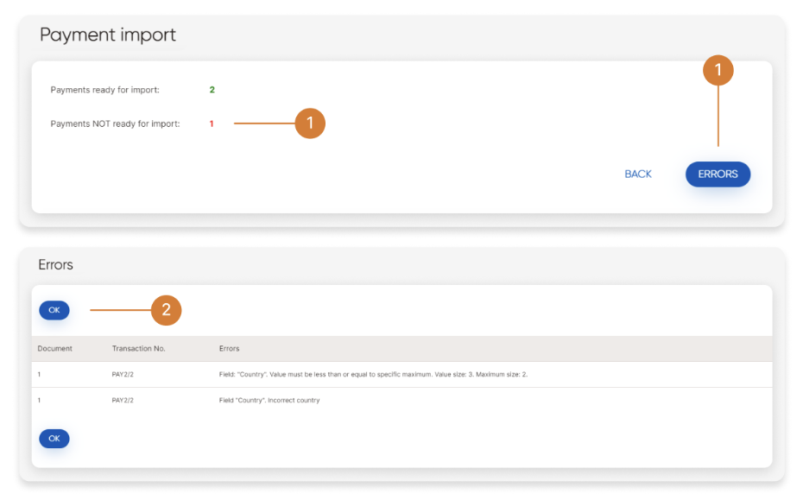Click the Errors column header in the table
The width and height of the screenshot is (803, 494).
pos(229,349)
